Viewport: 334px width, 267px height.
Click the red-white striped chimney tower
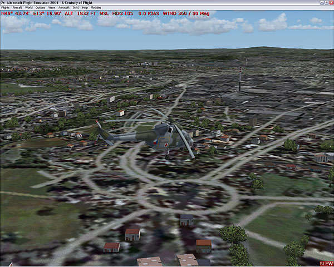240,80
